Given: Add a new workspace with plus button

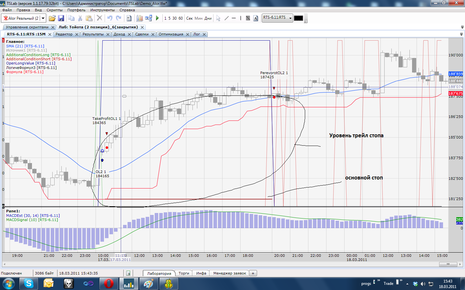Looking at the screenshot, I should pos(253,273).
